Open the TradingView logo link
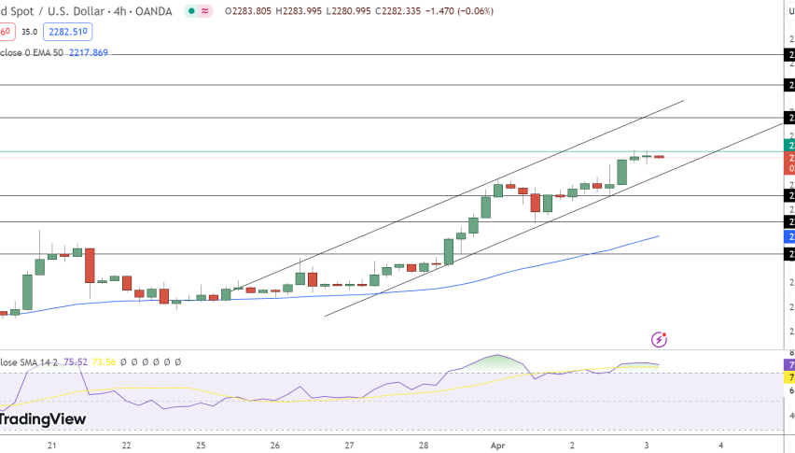795x453 pixels. [43, 419]
